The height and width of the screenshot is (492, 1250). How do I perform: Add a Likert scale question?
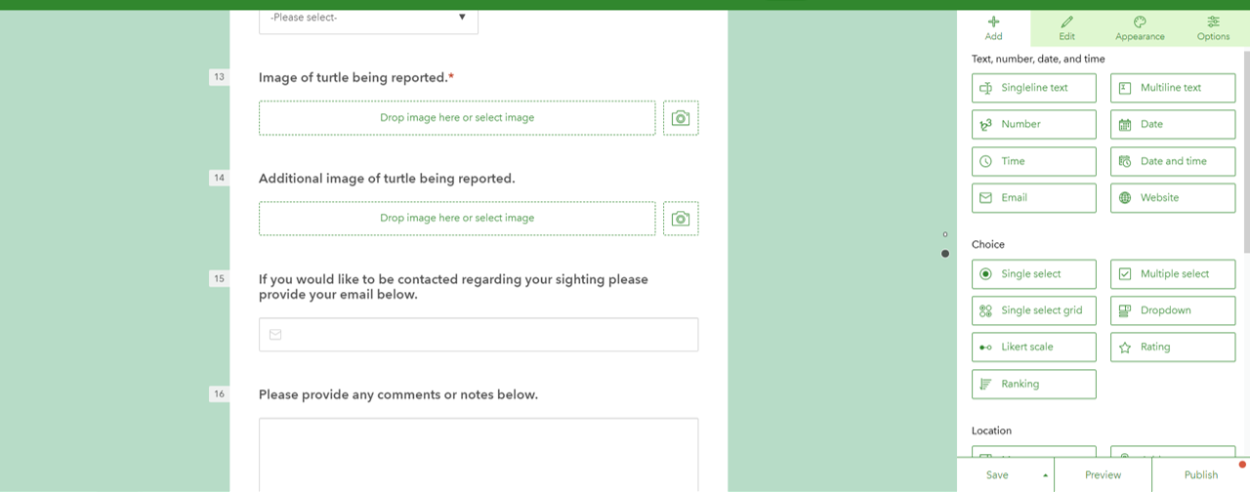pyautogui.click(x=1033, y=347)
